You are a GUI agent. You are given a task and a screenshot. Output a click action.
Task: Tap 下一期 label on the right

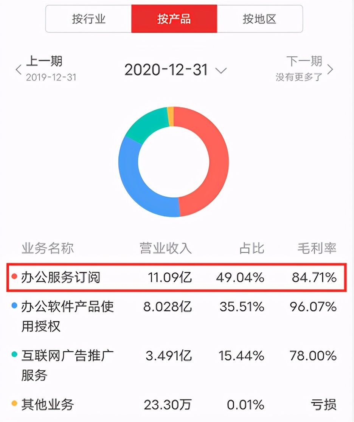pos(304,61)
